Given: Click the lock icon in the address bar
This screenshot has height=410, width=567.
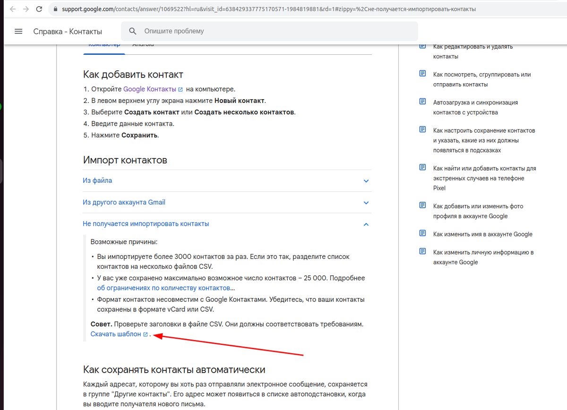Looking at the screenshot, I should coord(56,9).
